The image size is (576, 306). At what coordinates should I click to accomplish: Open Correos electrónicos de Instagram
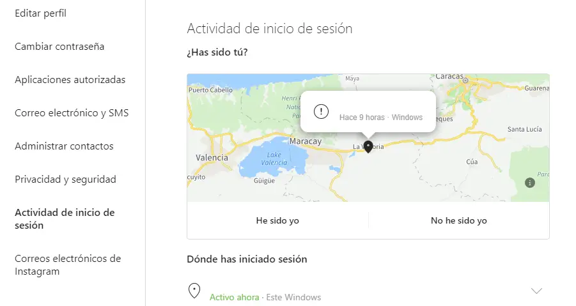pyautogui.click(x=68, y=265)
